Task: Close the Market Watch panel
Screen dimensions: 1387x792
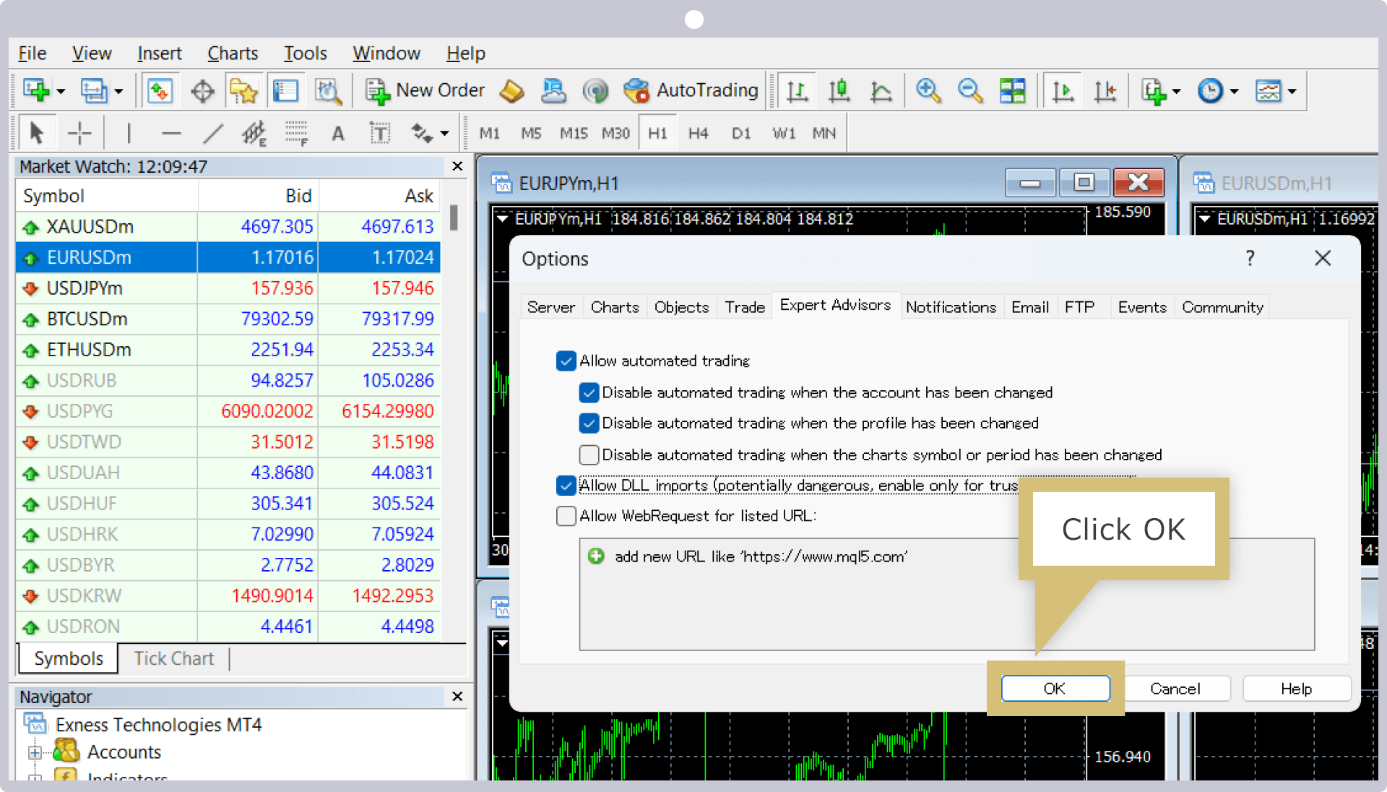Action: (457, 166)
